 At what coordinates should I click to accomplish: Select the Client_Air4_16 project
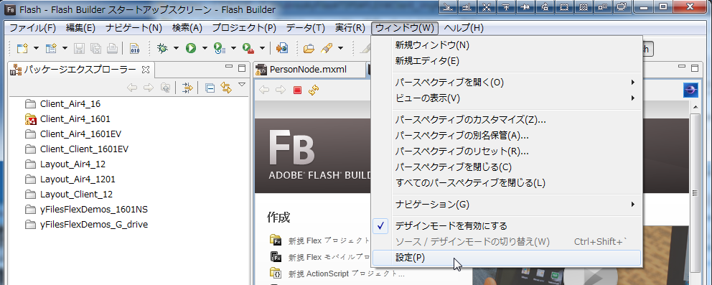pos(63,103)
